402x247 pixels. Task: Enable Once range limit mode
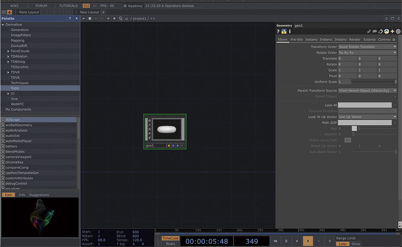(x=356, y=244)
